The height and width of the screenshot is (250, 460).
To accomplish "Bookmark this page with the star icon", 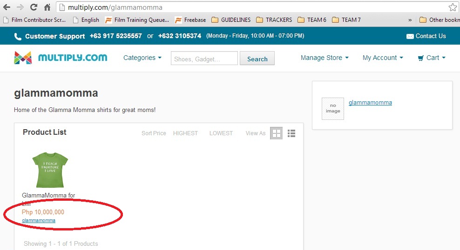I will coord(453,7).
